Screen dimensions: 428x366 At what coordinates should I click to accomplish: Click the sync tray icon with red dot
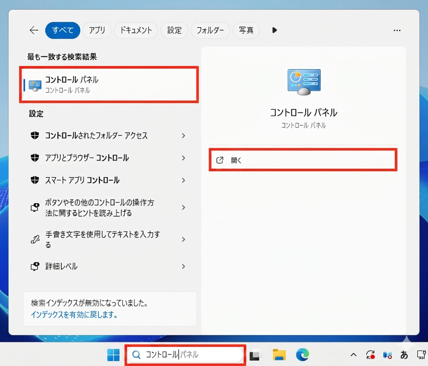click(x=370, y=355)
